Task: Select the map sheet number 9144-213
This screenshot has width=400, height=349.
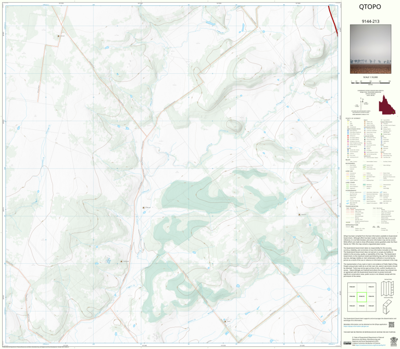Action: 370,21
